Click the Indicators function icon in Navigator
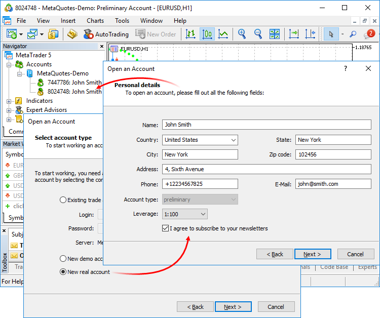Viewport: 380px width, 318px height. tap(19, 101)
